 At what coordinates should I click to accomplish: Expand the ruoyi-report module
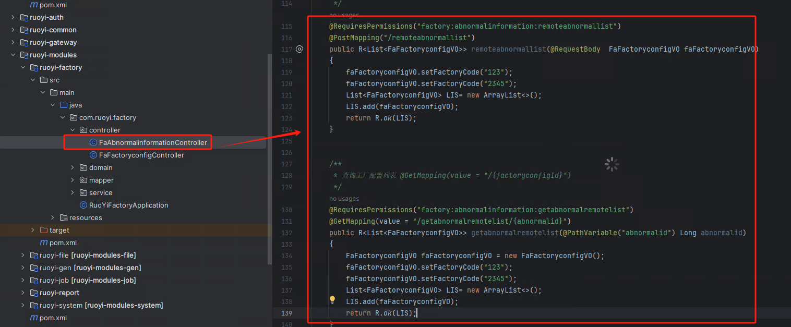coord(23,293)
